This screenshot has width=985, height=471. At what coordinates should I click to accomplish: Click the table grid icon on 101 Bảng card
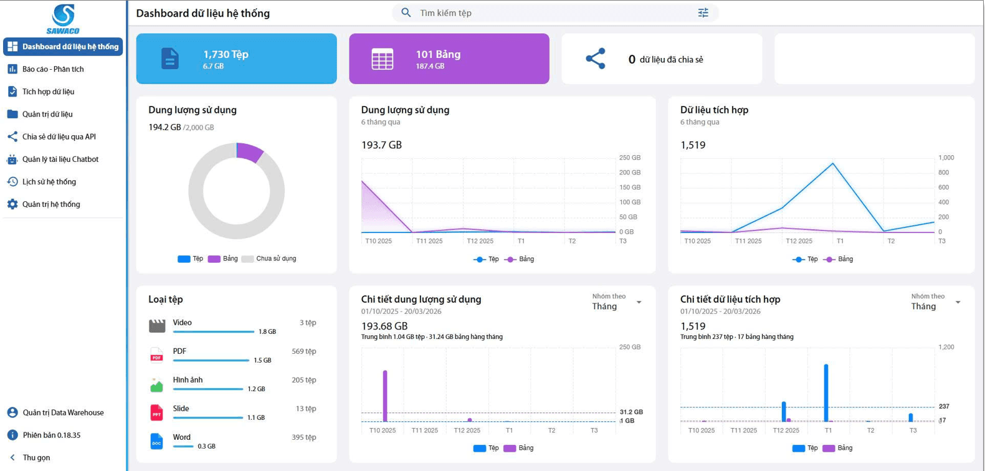[382, 59]
